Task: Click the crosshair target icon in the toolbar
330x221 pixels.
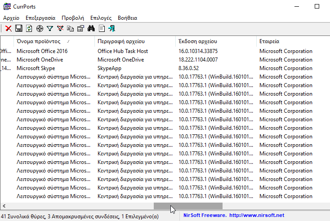Action: (x=39, y=28)
